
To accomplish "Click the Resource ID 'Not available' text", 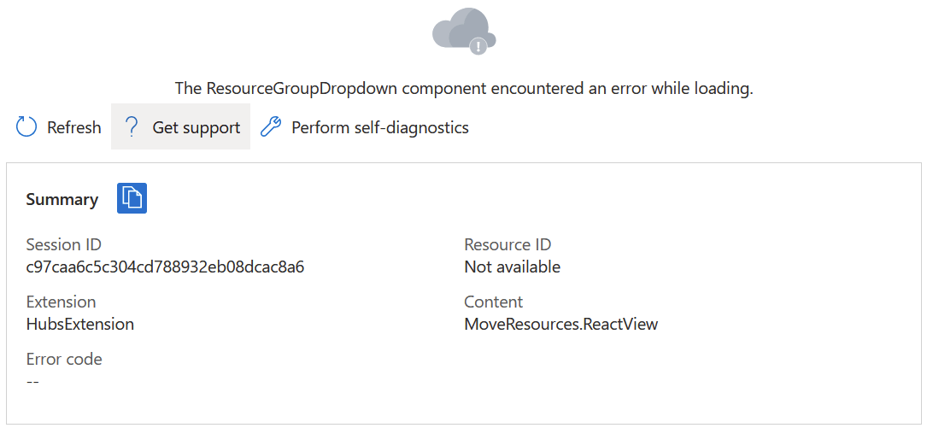I will [513, 267].
